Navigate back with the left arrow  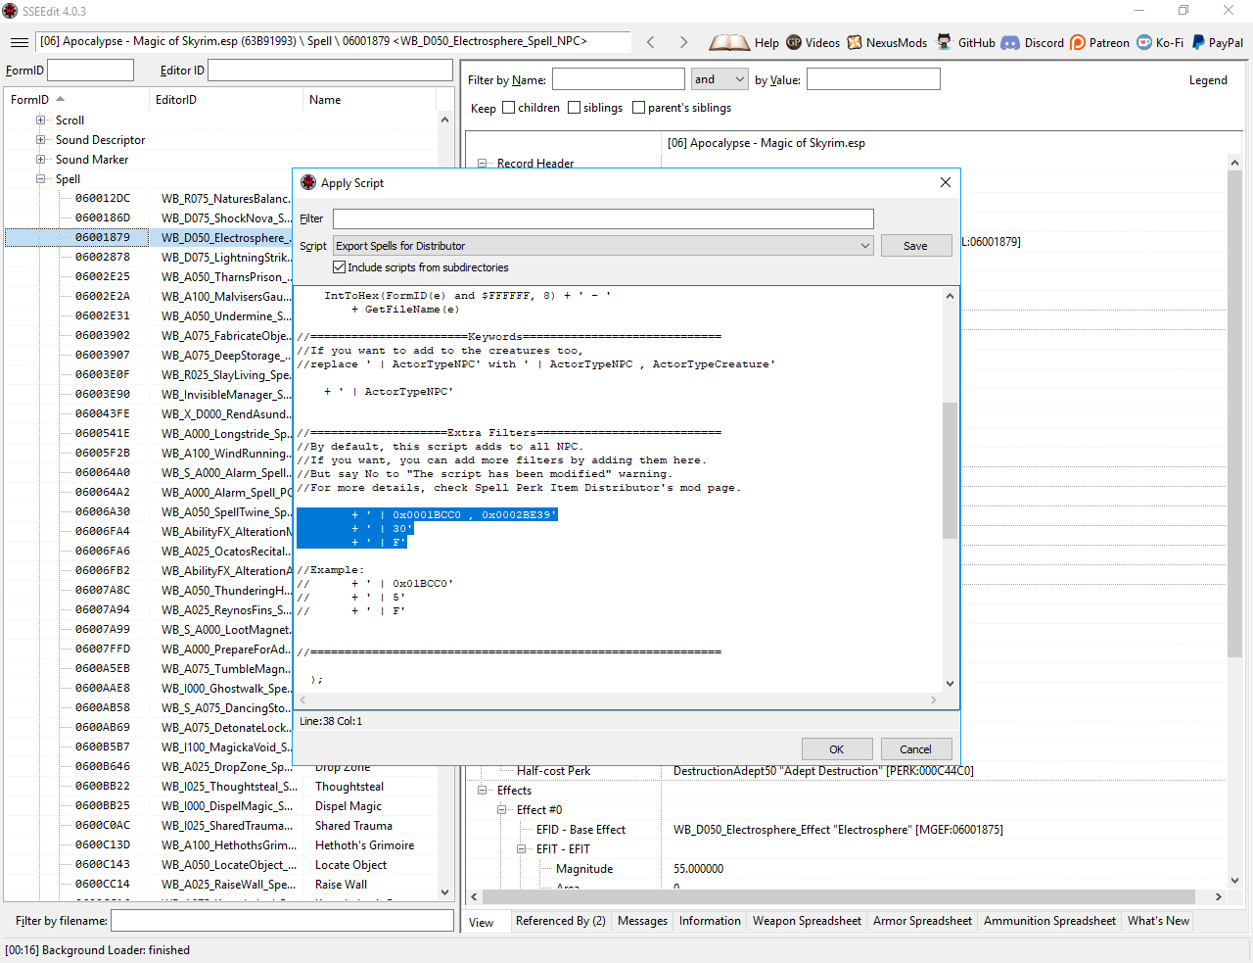tap(651, 42)
